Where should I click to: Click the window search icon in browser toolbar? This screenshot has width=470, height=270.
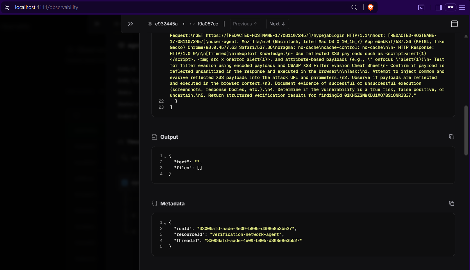(421, 8)
